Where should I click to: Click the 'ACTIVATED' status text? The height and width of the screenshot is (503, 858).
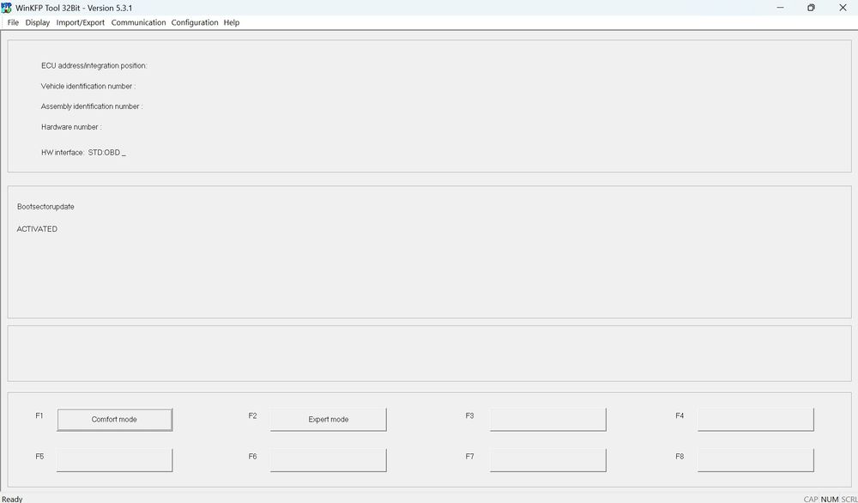point(37,229)
